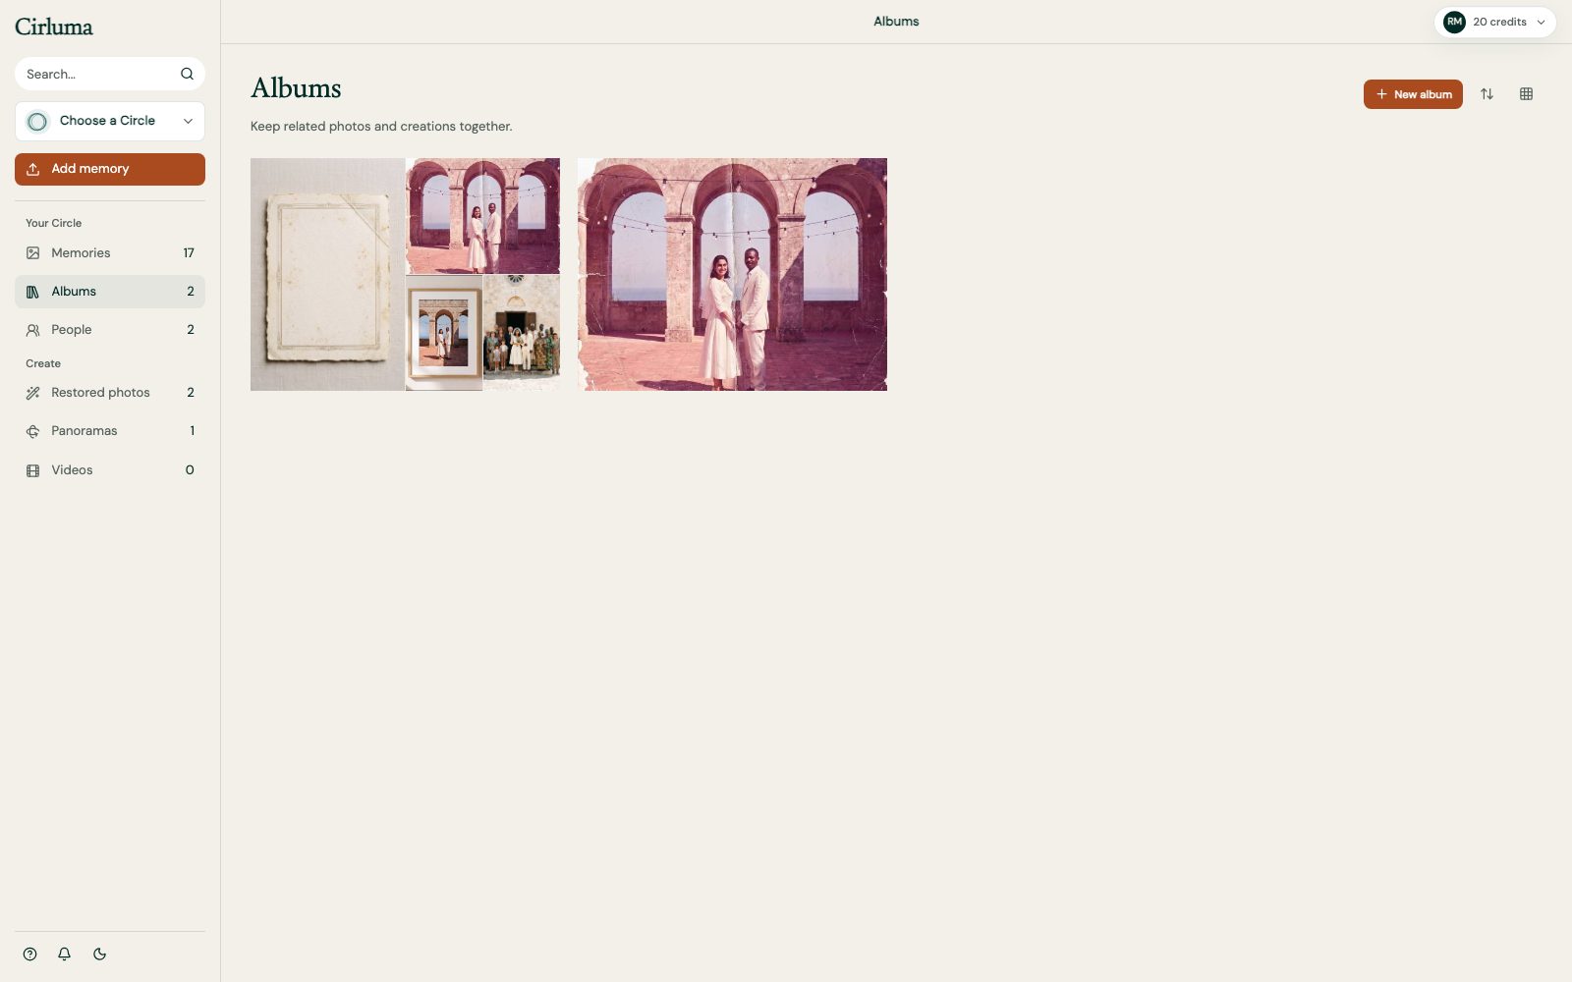Click the Videos count 0

(x=190, y=470)
